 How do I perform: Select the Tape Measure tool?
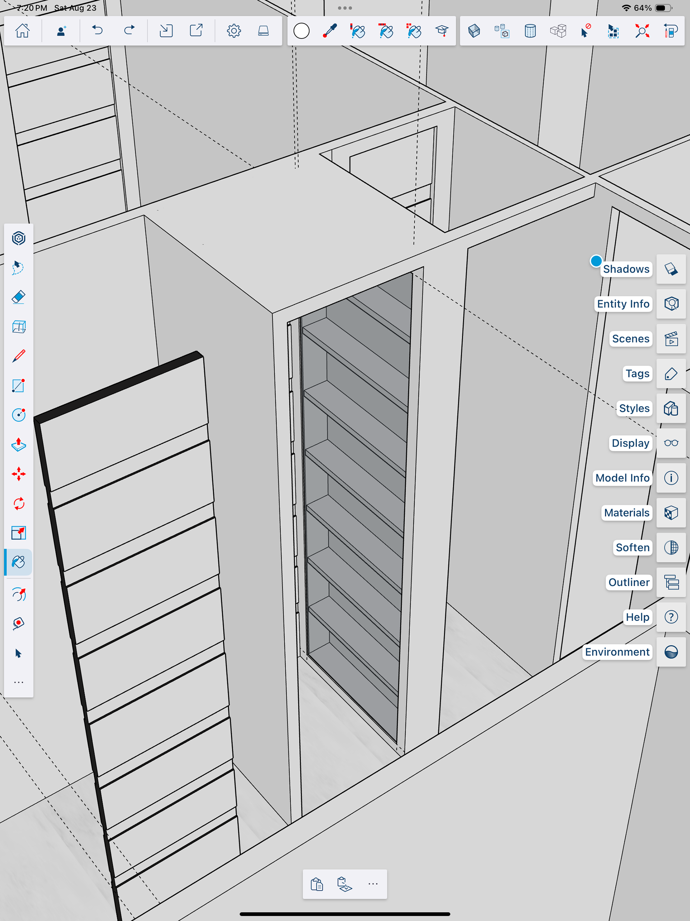point(18,623)
